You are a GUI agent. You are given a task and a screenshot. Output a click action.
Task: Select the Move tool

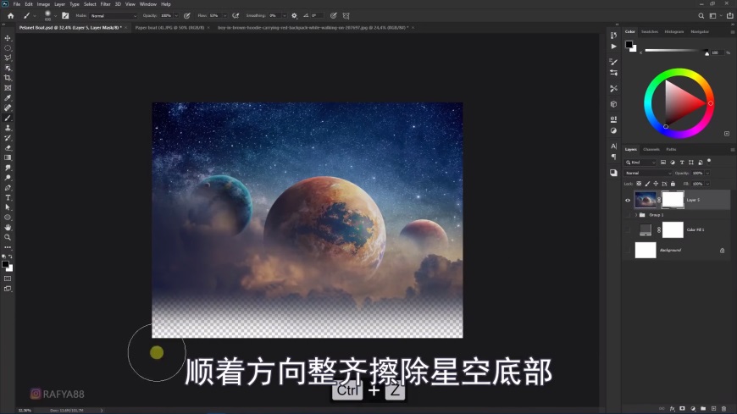pos(8,38)
